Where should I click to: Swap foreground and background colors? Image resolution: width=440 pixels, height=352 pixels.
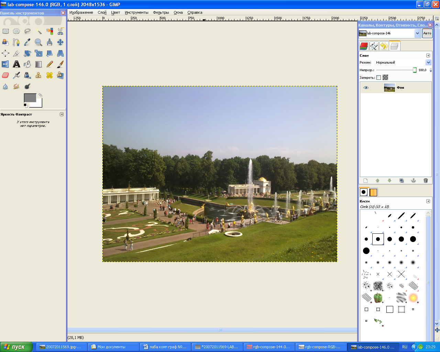pyautogui.click(x=40, y=95)
